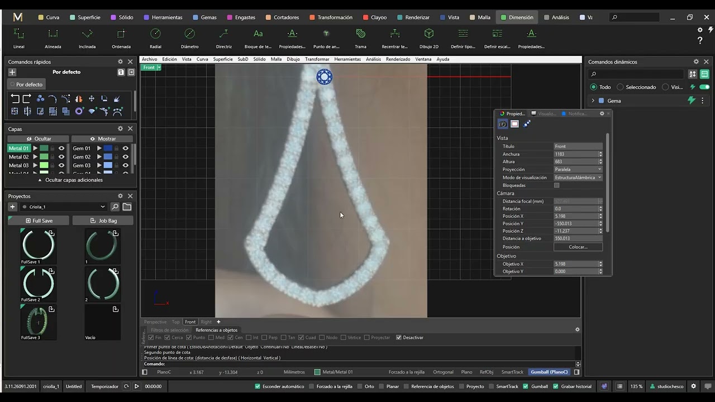The height and width of the screenshot is (402, 715).
Task: Select the Lineal dimension tool
Action: click(x=18, y=38)
